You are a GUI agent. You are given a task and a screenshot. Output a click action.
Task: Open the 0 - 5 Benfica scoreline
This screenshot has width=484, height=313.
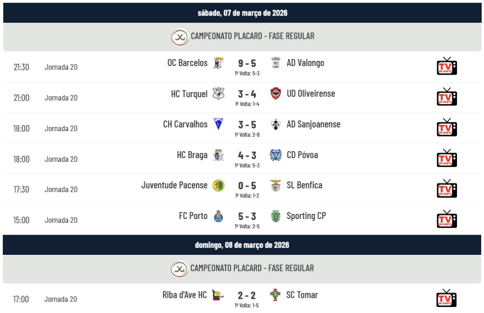[247, 186]
